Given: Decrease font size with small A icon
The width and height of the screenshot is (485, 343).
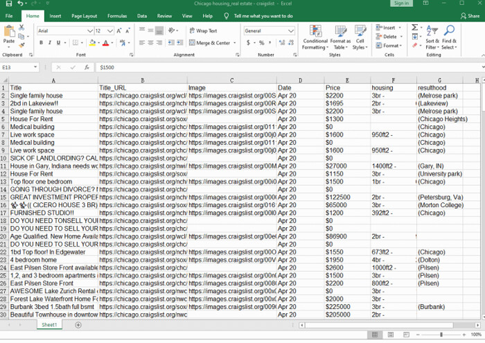Looking at the screenshot, I should [x=127, y=30].
